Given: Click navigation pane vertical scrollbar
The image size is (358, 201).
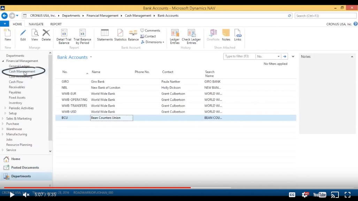Looking at the screenshot, I should click(x=50, y=98).
